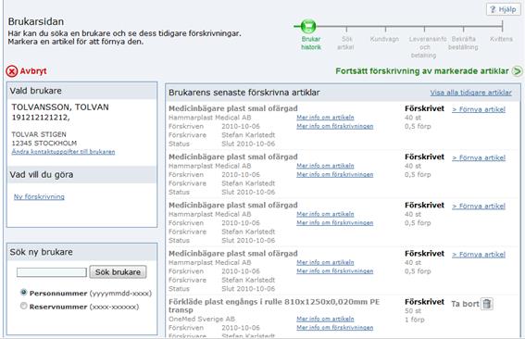The width and height of the screenshot is (525, 339).
Task: Click the Sök brukare button
Action: tap(118, 272)
